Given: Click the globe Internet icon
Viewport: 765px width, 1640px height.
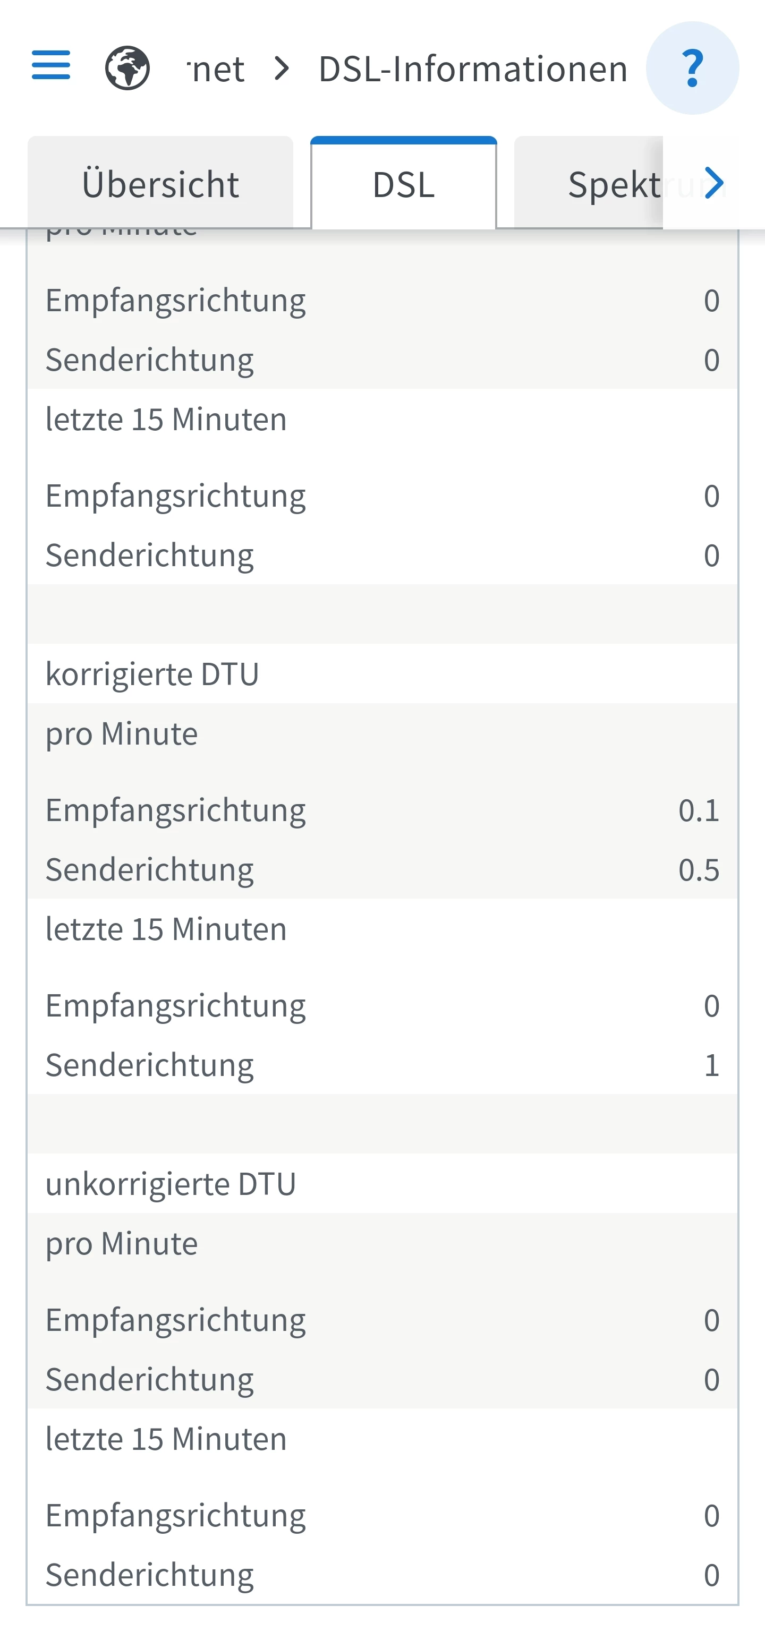Looking at the screenshot, I should [x=127, y=67].
